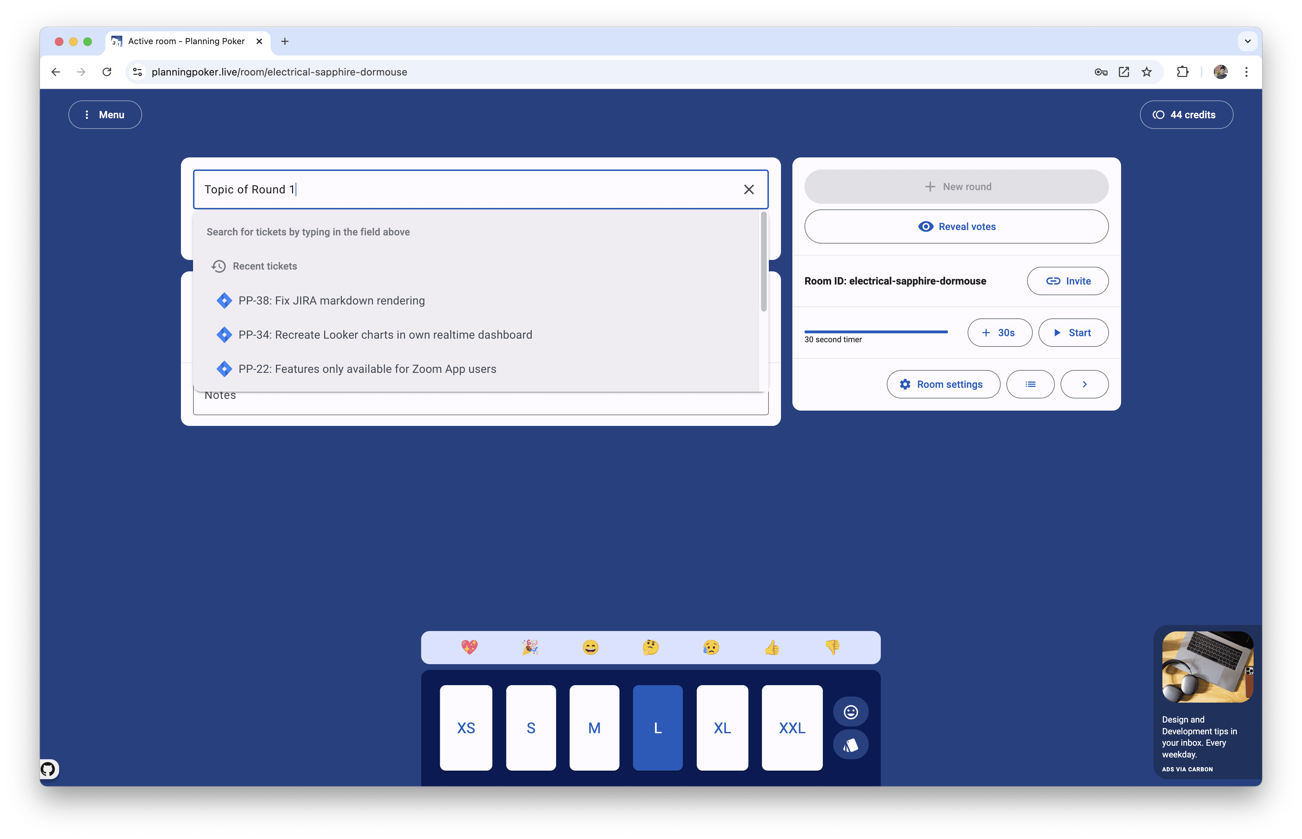The width and height of the screenshot is (1302, 839).
Task: Deselect the selected L card
Action: pos(657,727)
